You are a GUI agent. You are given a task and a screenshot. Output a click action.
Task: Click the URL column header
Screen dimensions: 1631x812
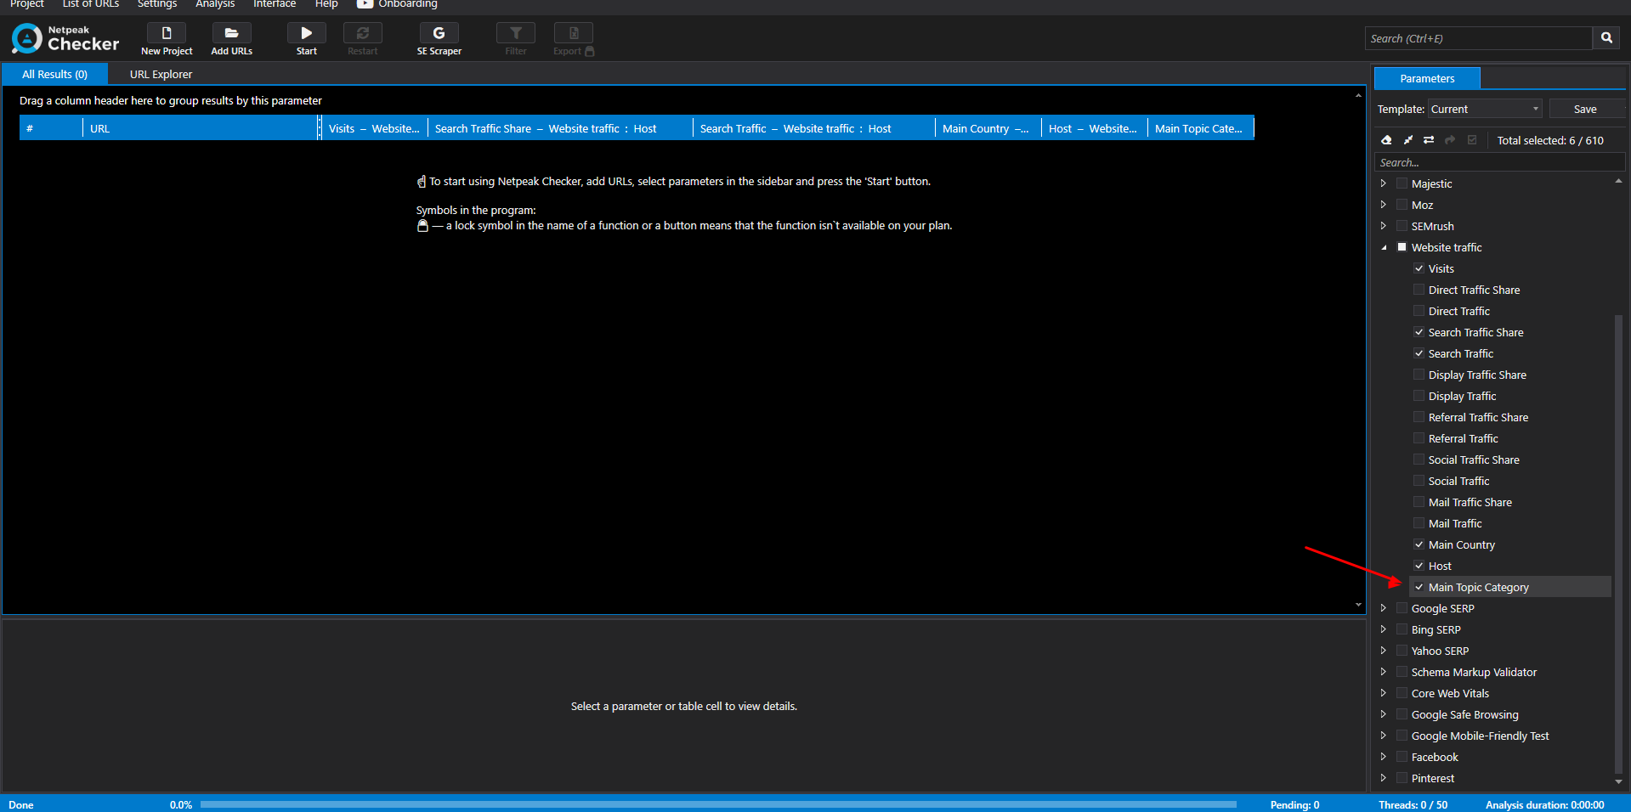pyautogui.click(x=201, y=128)
